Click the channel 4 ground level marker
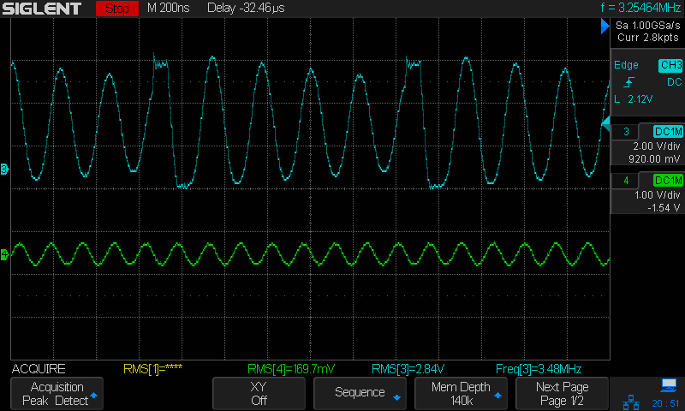The height and width of the screenshot is (411, 685). click(4, 254)
